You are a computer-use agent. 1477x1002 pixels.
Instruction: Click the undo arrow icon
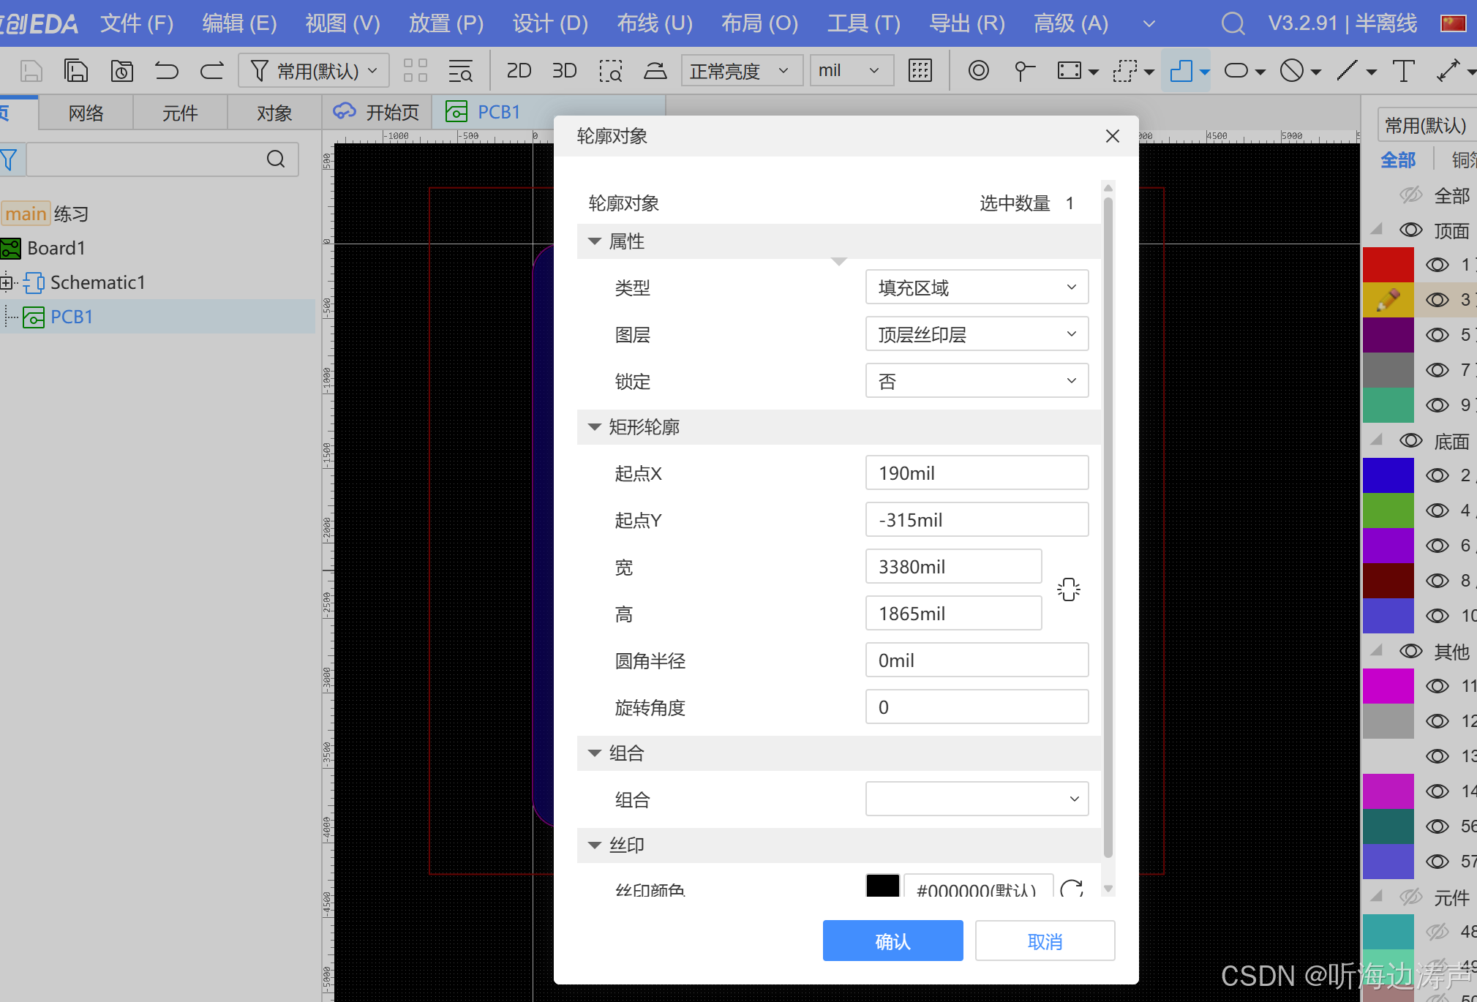click(x=167, y=71)
